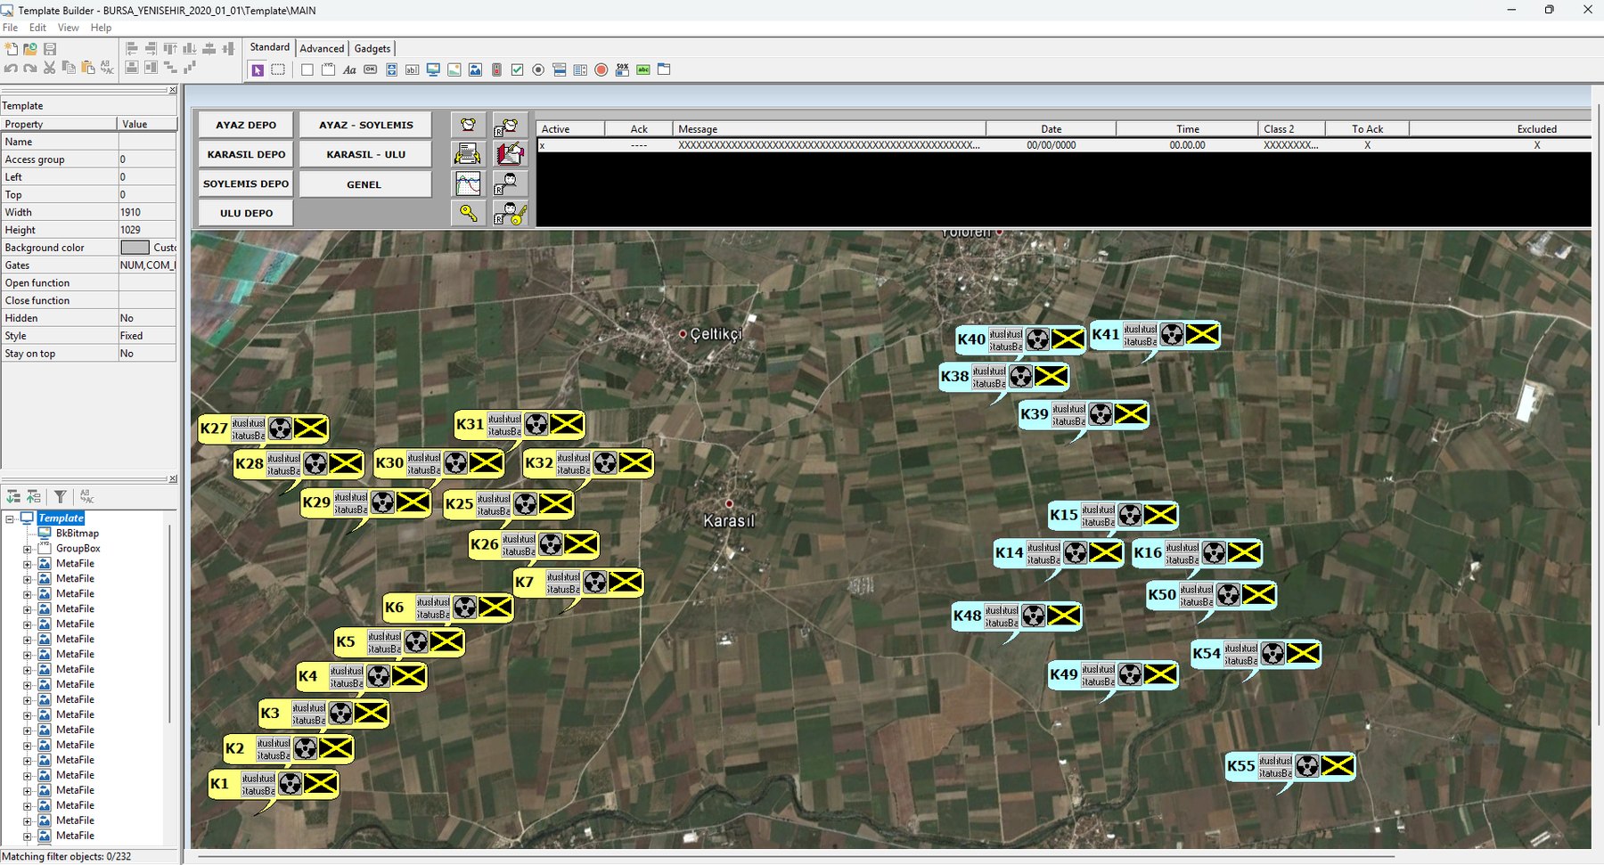The height and width of the screenshot is (865, 1604).
Task: Pick the abl edit field tool
Action: (412, 69)
